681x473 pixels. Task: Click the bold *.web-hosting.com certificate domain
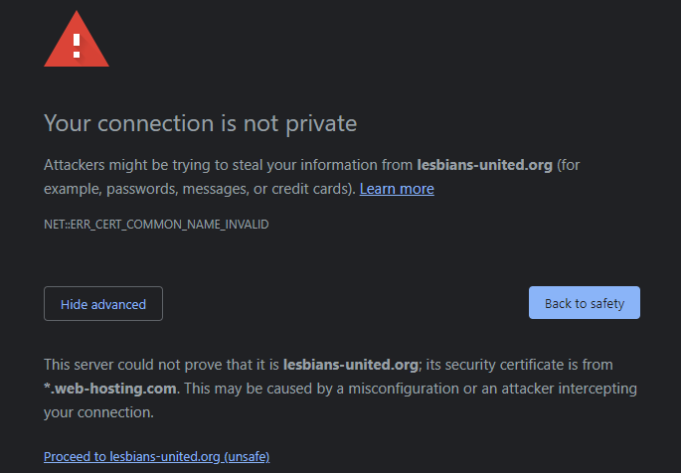click(110, 389)
